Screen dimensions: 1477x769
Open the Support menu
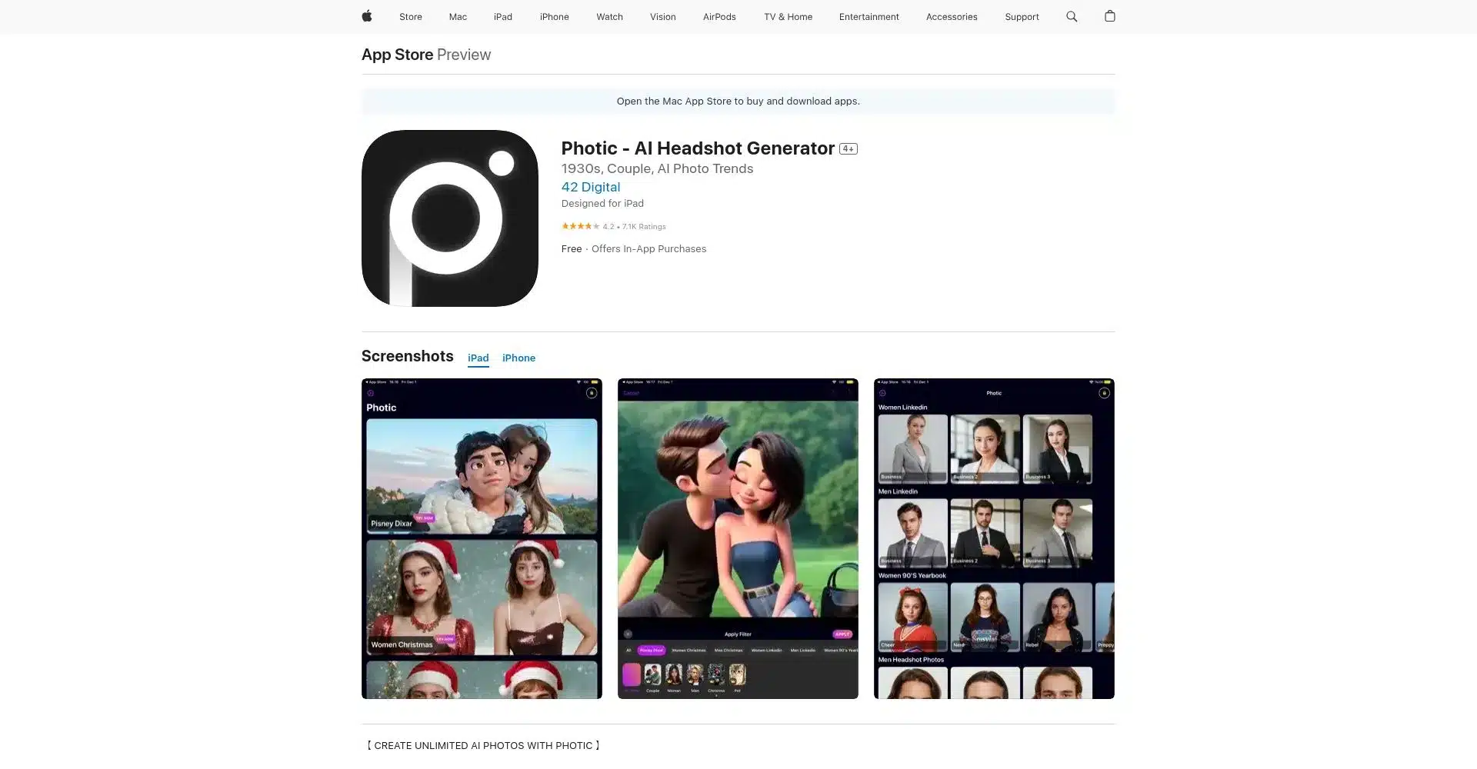tap(1021, 16)
